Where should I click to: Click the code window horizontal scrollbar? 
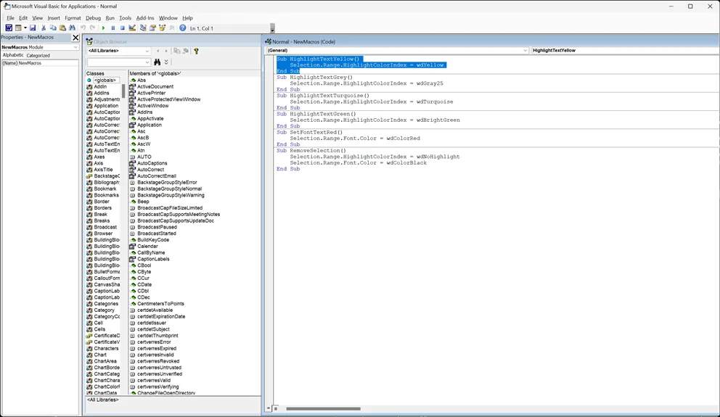323,409
